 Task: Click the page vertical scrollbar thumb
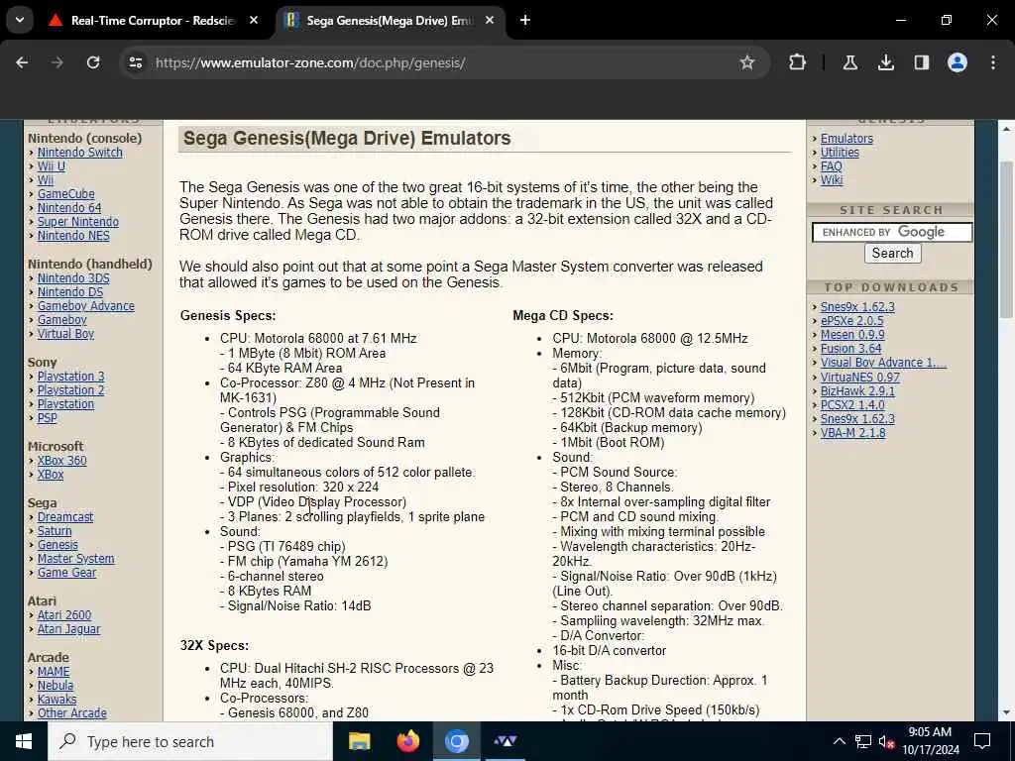coord(1005,238)
